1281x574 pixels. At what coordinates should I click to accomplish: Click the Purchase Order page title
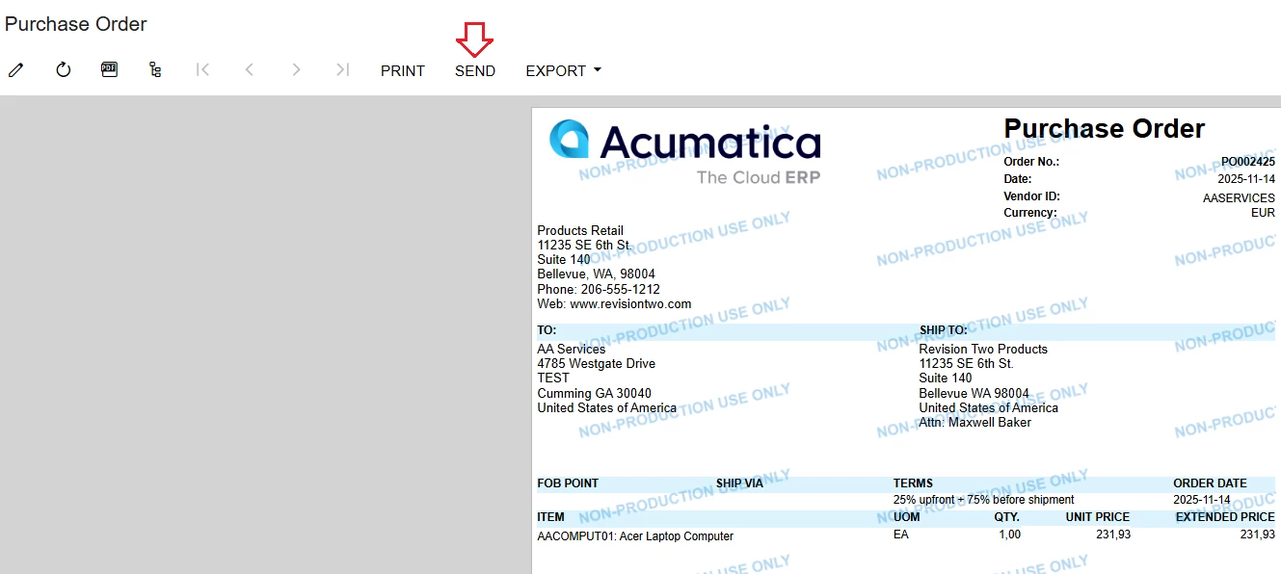[x=76, y=24]
